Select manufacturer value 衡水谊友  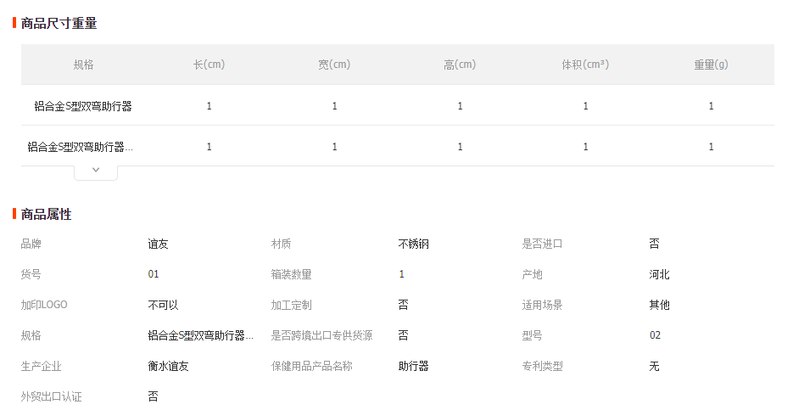168,366
